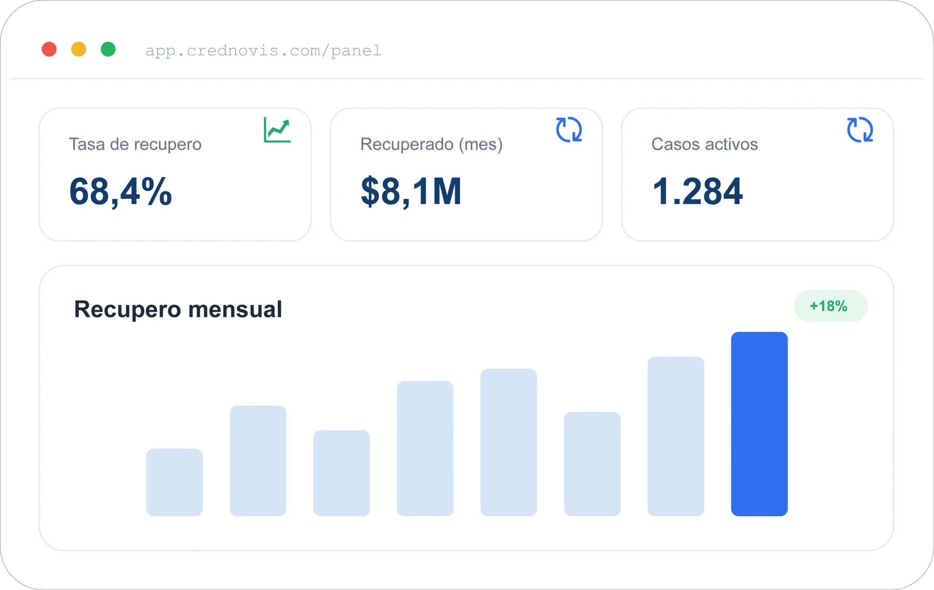
Task: Select the third light blue chart bar
Action: [341, 473]
